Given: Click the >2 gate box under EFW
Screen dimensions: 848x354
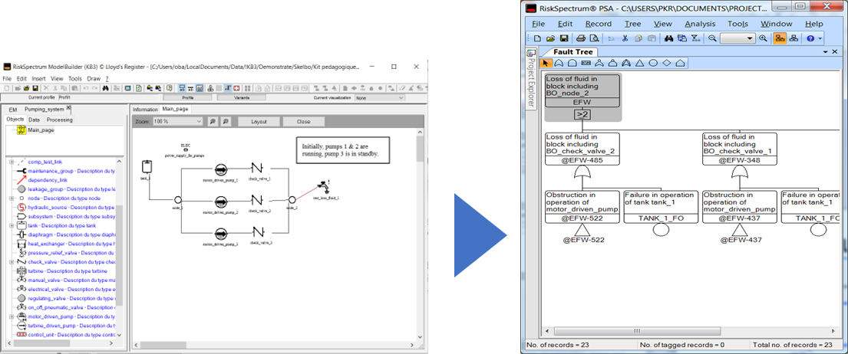Looking at the screenshot, I should [x=582, y=114].
